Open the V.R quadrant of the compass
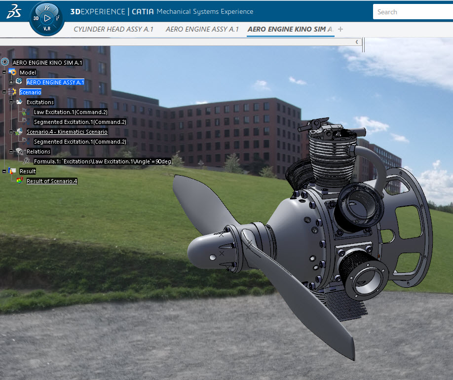This screenshot has height=380, width=453. [x=47, y=29]
